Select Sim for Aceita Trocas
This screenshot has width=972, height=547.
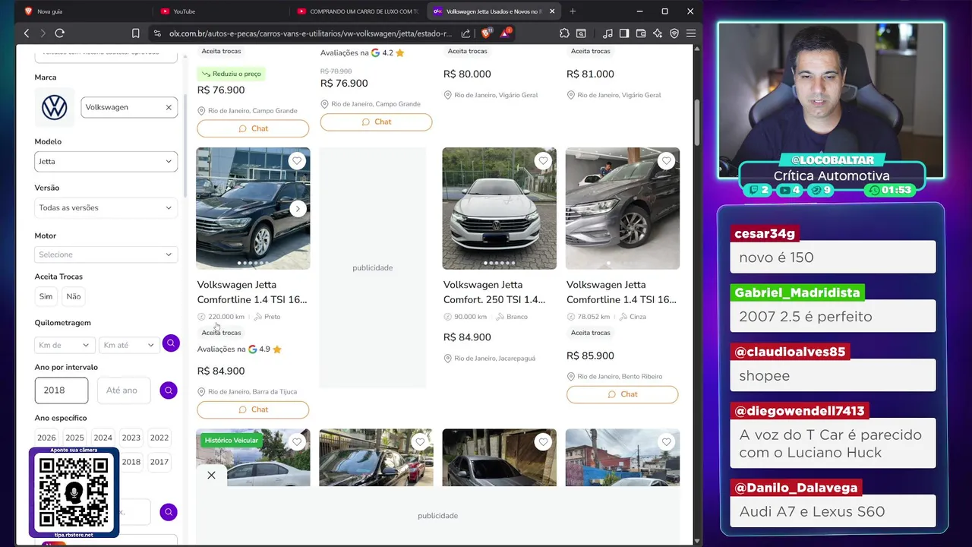point(46,296)
